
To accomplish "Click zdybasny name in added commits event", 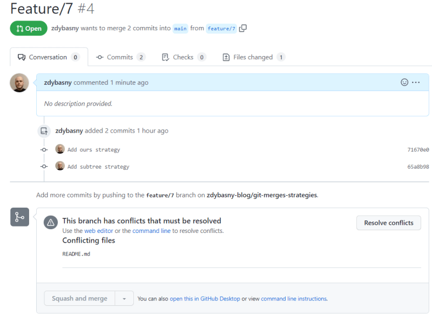I will coord(69,130).
